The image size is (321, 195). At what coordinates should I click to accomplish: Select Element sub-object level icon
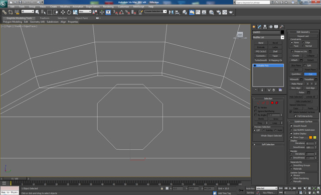pos(277,103)
